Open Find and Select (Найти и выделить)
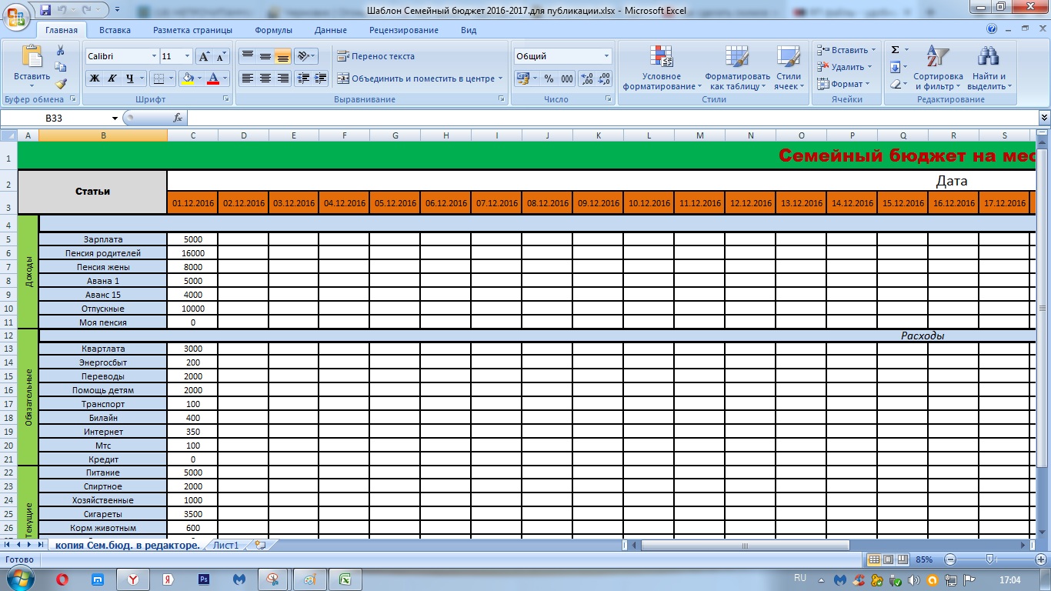Screen dimensions: 1051x591 pyautogui.click(x=988, y=68)
